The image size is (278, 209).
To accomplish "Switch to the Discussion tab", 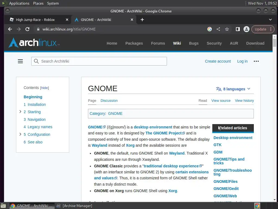I will (x=109, y=101).
